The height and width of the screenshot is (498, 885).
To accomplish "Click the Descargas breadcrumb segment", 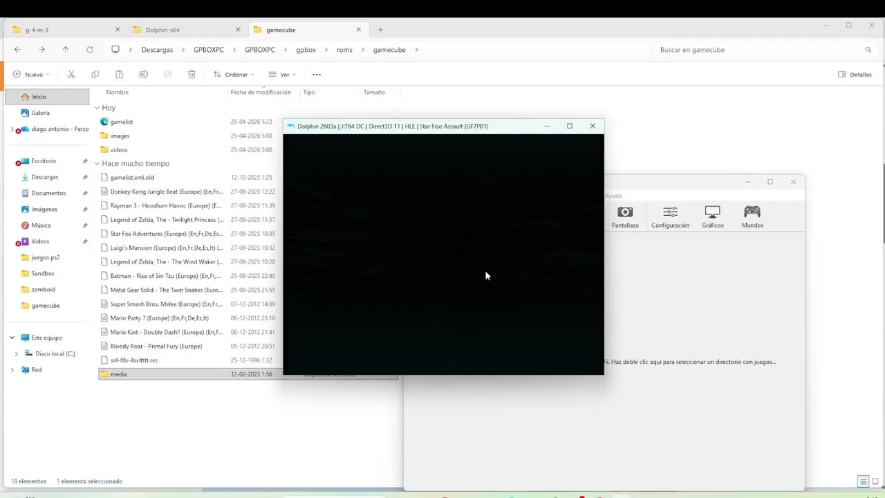I will click(157, 50).
